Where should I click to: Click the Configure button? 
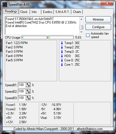coord(98,27)
